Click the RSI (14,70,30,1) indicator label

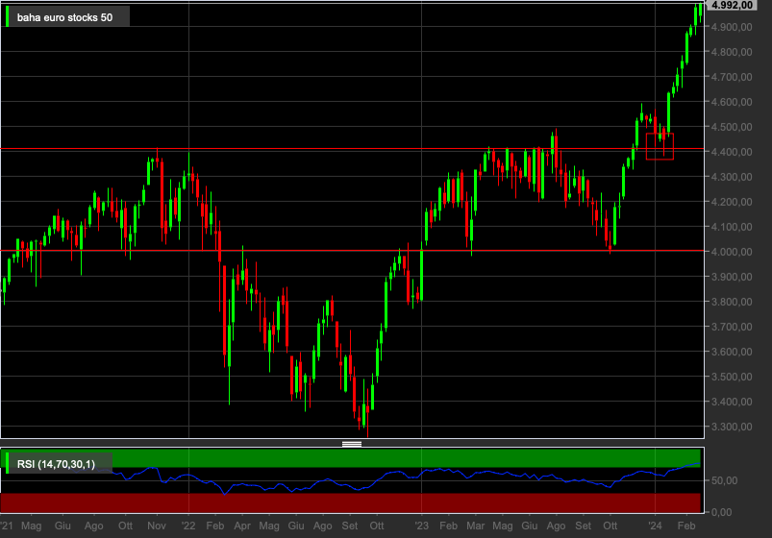pyautogui.click(x=56, y=464)
